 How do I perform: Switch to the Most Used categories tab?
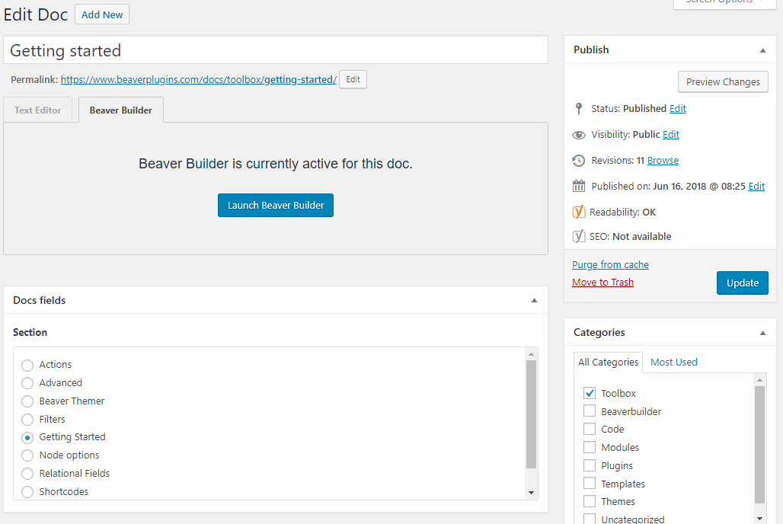click(673, 362)
